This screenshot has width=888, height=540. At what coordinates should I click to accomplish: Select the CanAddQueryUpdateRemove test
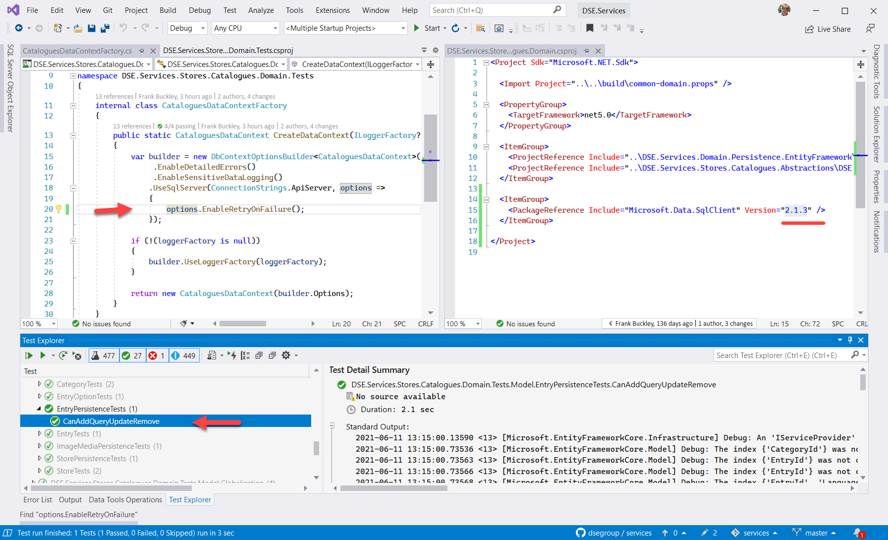click(x=110, y=421)
